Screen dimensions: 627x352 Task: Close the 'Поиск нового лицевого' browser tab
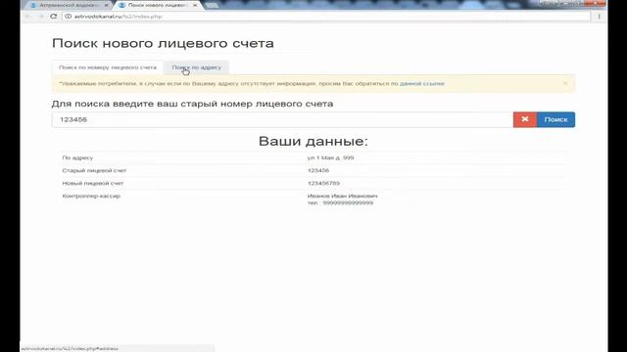(195, 5)
